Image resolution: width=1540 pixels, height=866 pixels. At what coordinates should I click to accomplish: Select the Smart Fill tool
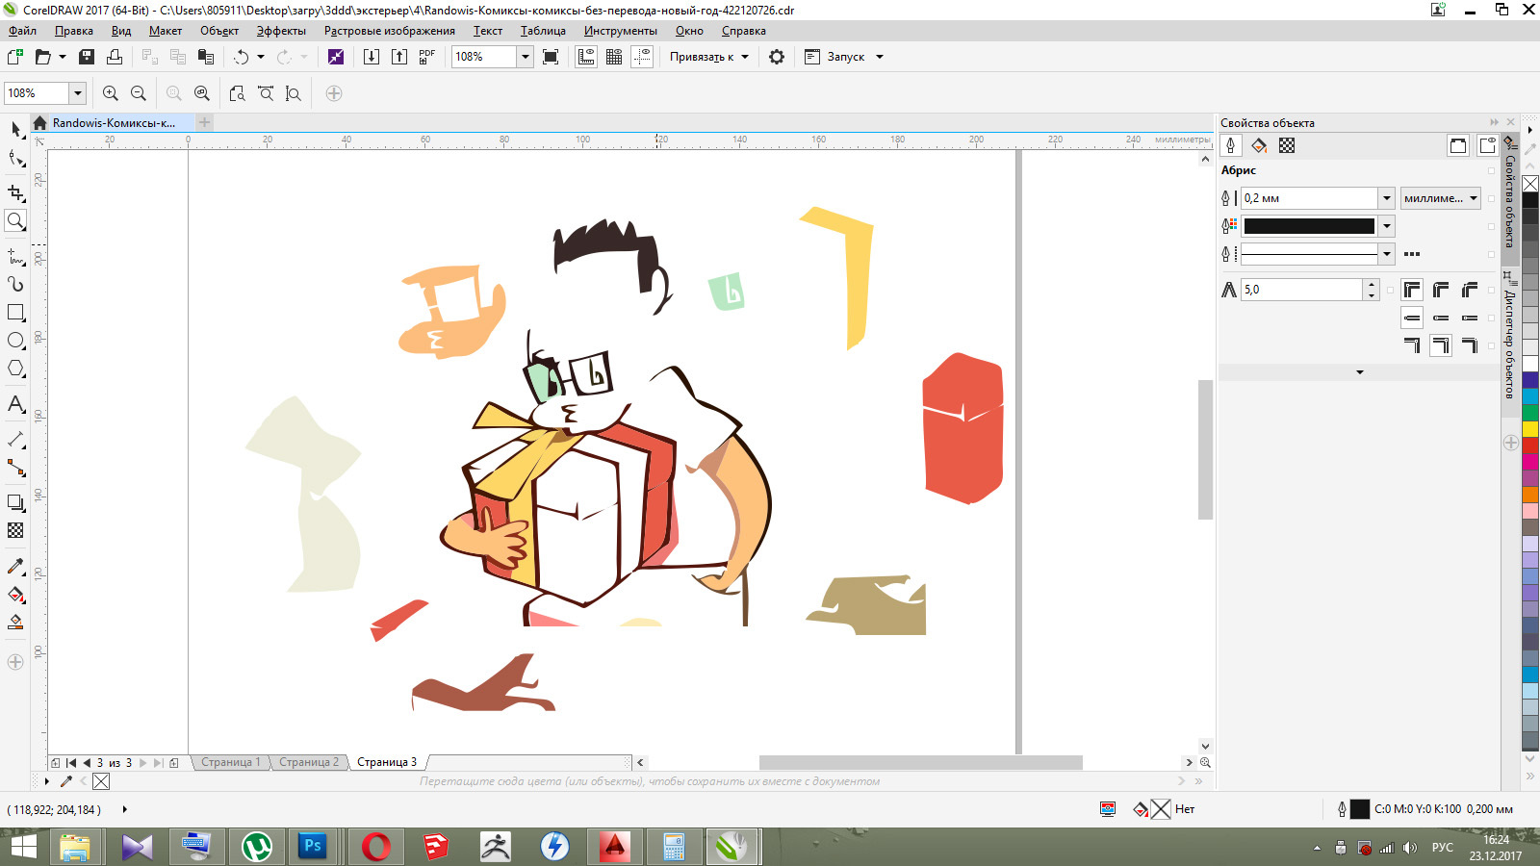(15, 623)
